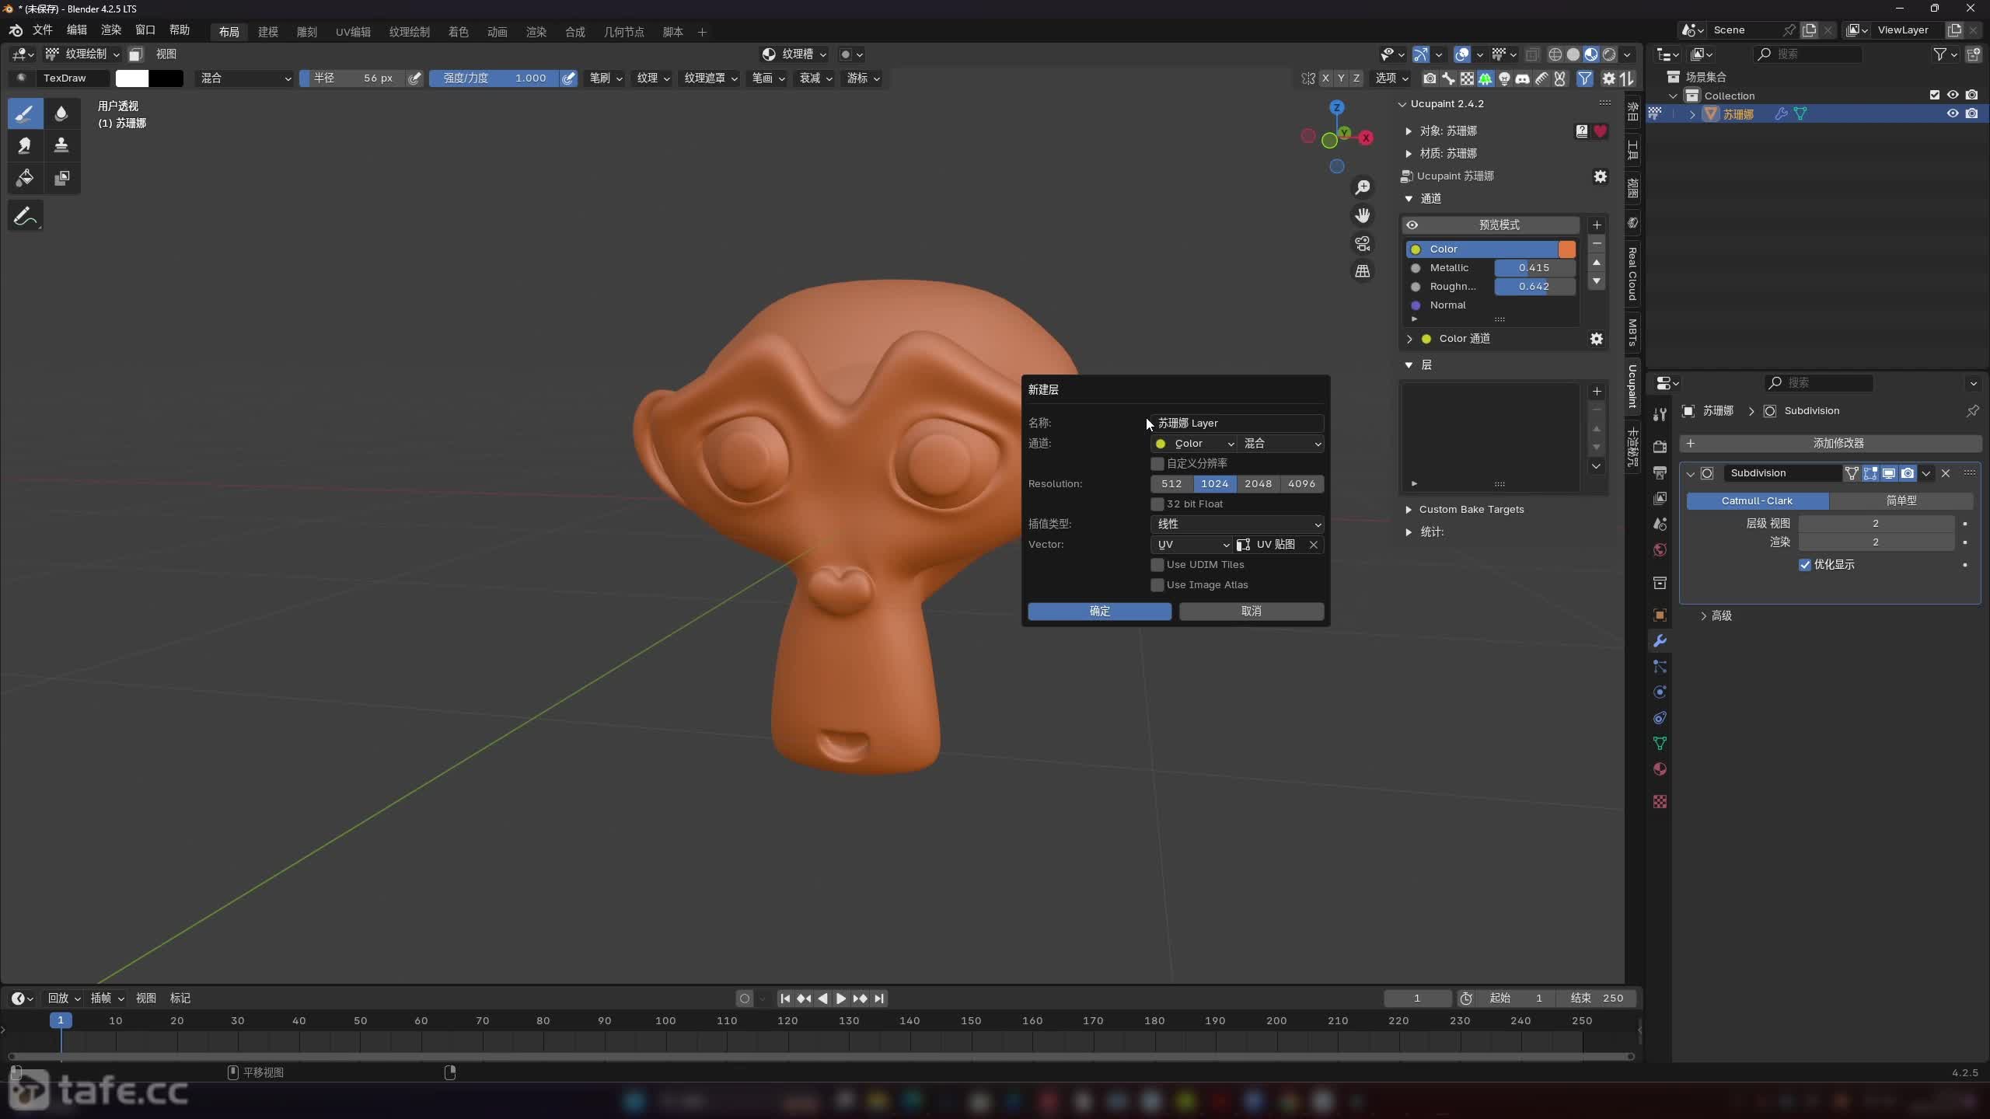Enable the 自定义分辨率 checkbox

tap(1157, 464)
